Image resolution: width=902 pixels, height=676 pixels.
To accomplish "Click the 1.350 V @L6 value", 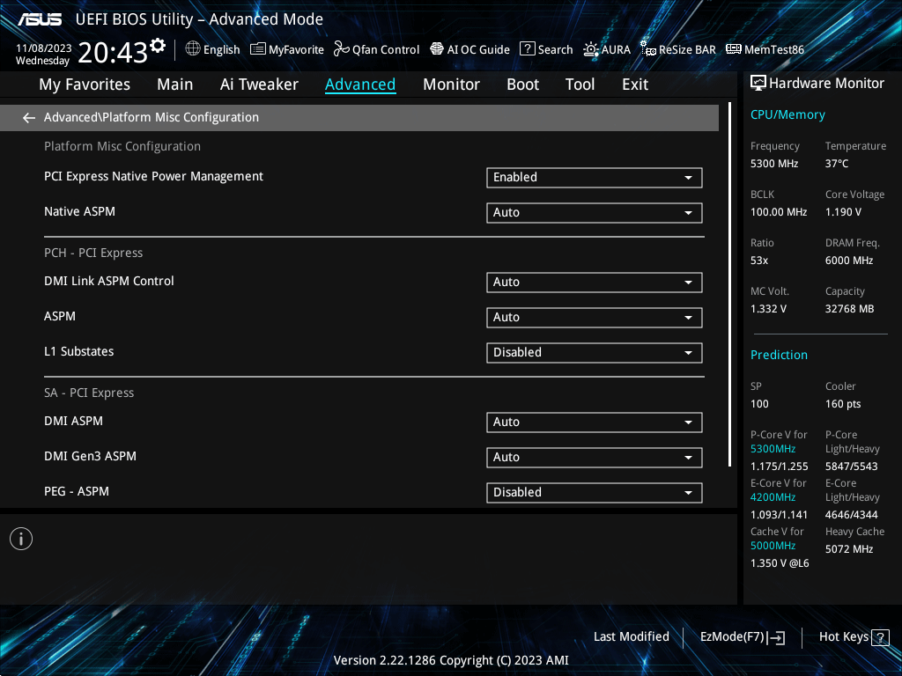I will pos(780,563).
